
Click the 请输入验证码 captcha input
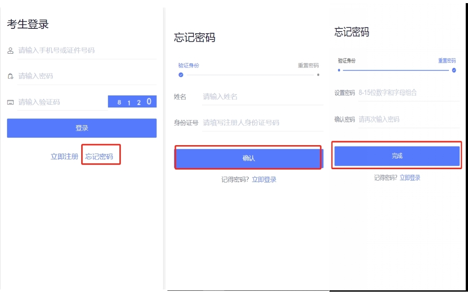[x=61, y=102]
